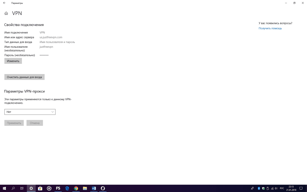This screenshot has height=192, width=307.
Task: Go back using the arrow in the title bar
Action: coord(4,3)
